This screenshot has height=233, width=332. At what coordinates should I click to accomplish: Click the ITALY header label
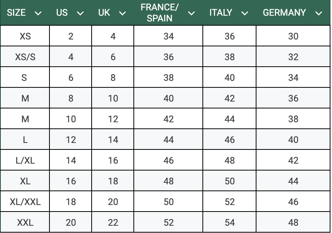221,13
